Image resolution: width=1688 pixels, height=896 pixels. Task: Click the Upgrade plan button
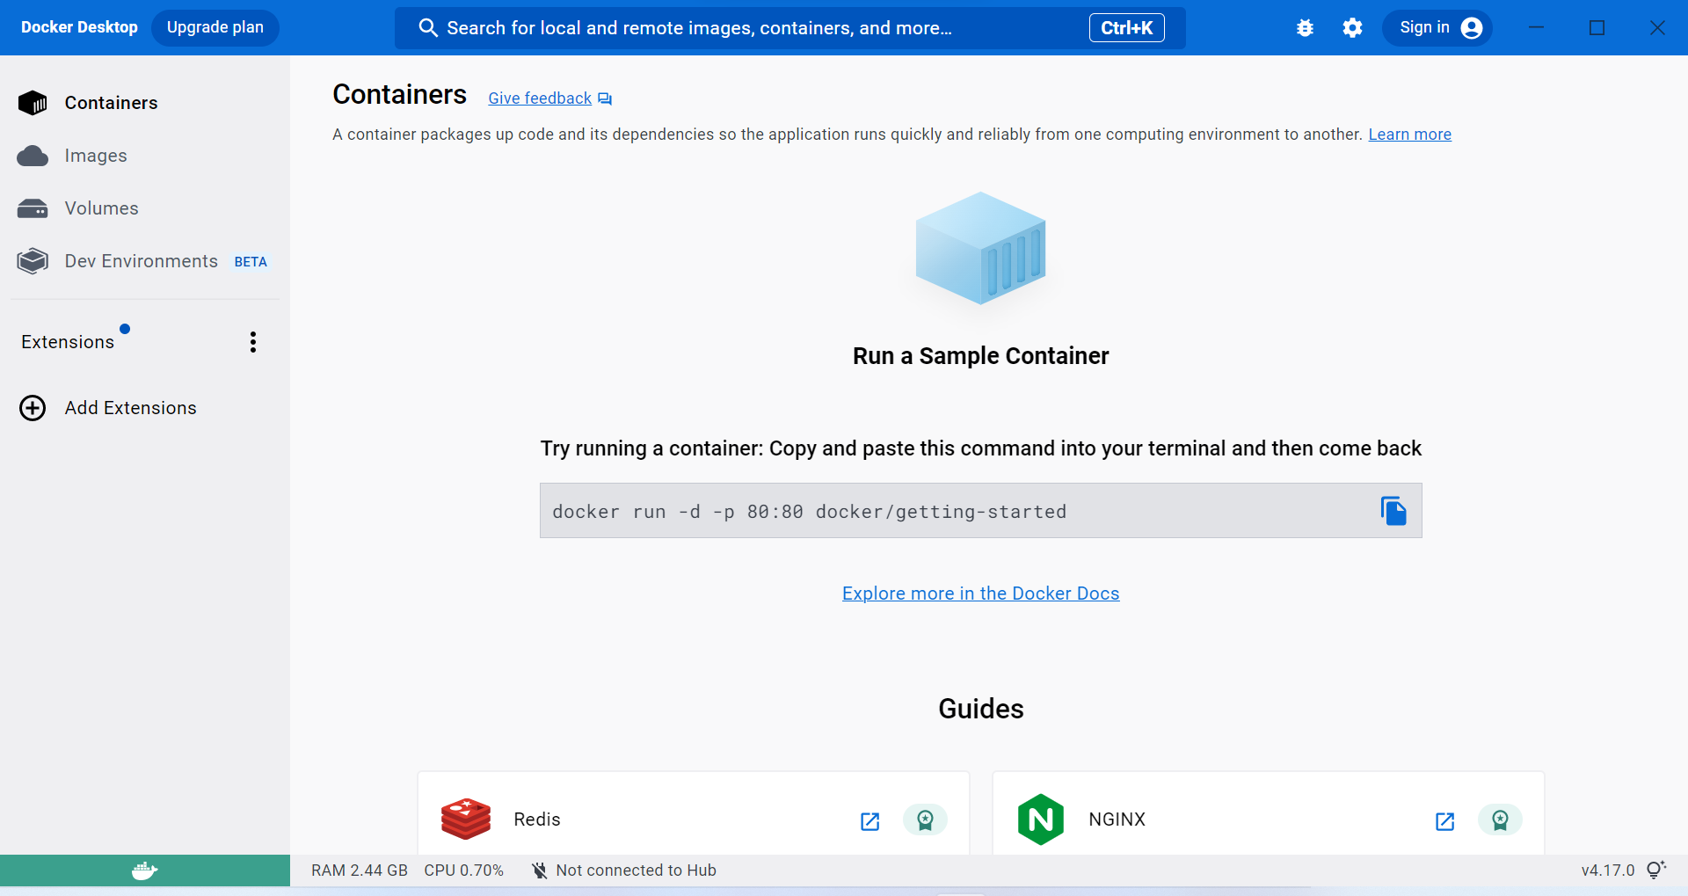(215, 27)
